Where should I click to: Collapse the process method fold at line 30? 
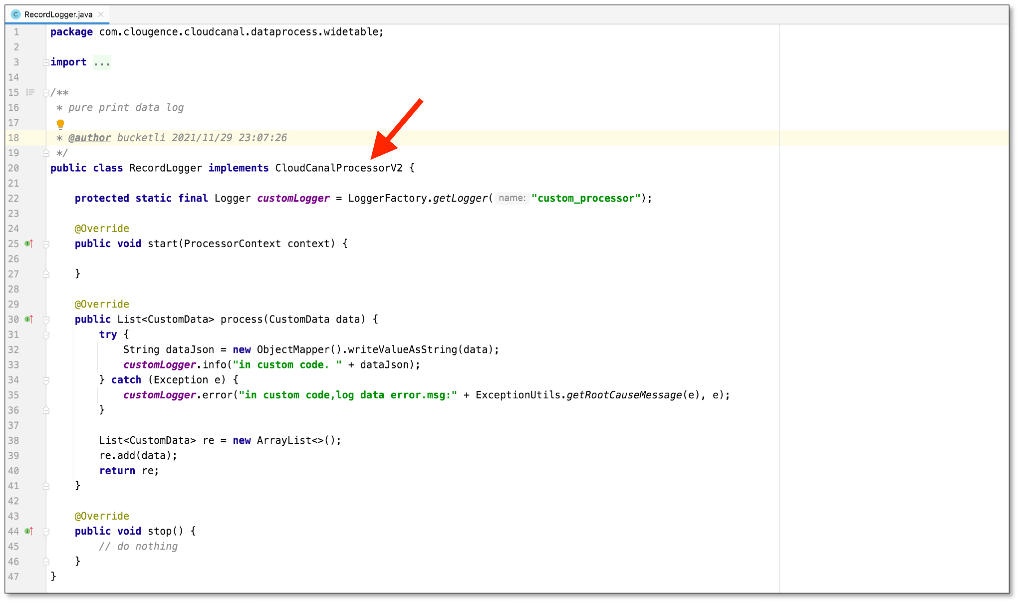(46, 319)
